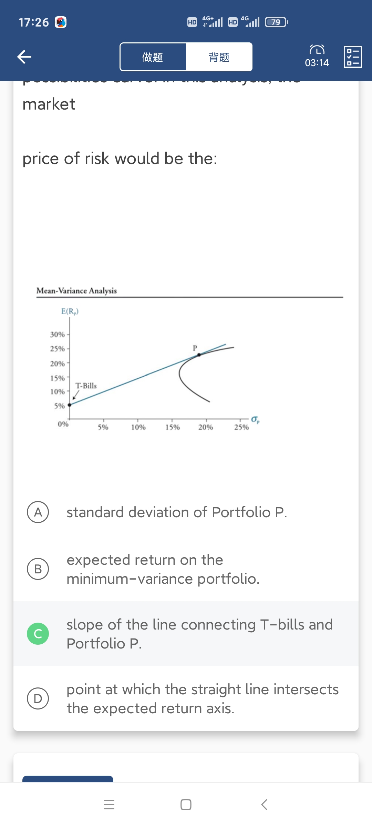Tap the 03:14 elapsed time display
This screenshot has height=827, width=372.
click(x=317, y=63)
